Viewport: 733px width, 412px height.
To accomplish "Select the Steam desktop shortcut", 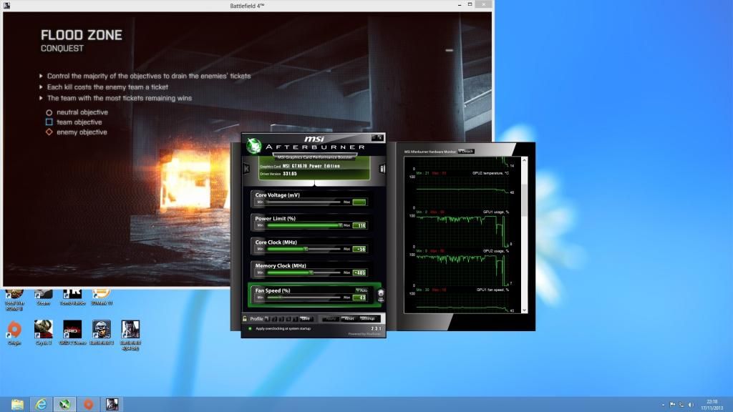I will coord(43,297).
